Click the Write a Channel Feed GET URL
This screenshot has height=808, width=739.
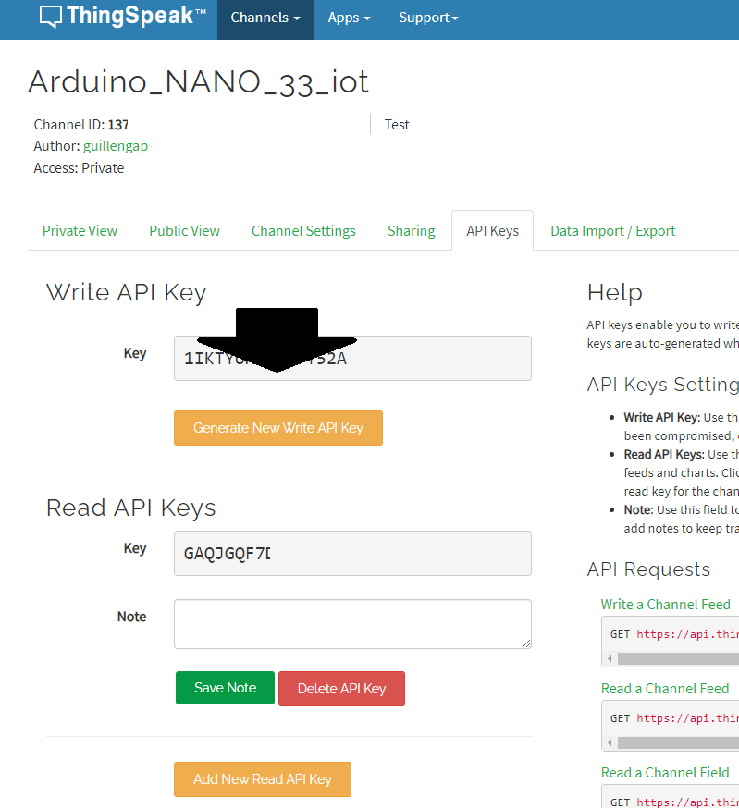687,634
